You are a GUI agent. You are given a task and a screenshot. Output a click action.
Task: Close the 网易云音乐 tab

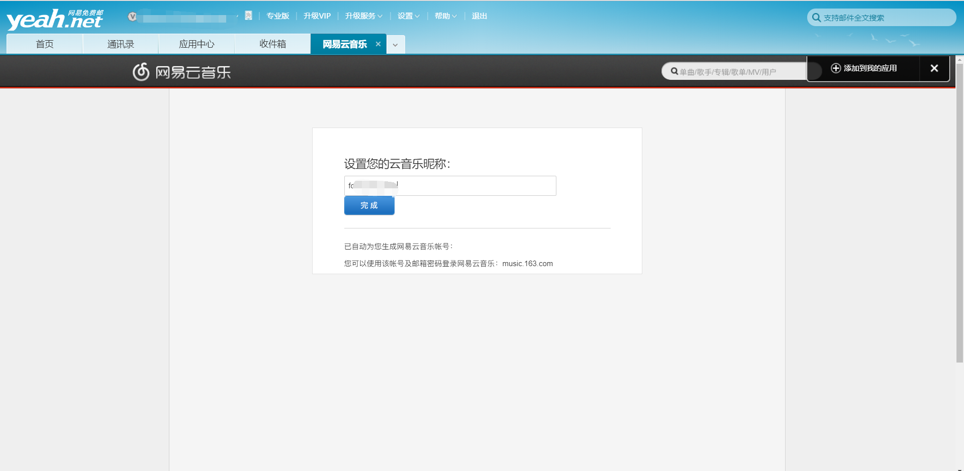click(378, 44)
